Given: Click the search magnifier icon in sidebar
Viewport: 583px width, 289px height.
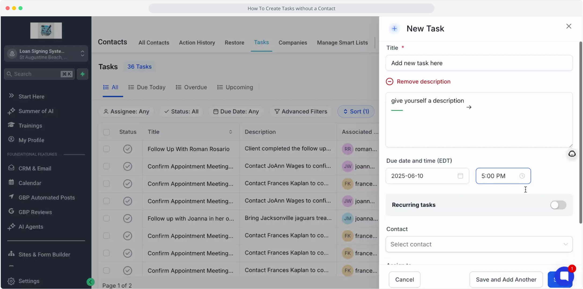Looking at the screenshot, I should [x=9, y=74].
